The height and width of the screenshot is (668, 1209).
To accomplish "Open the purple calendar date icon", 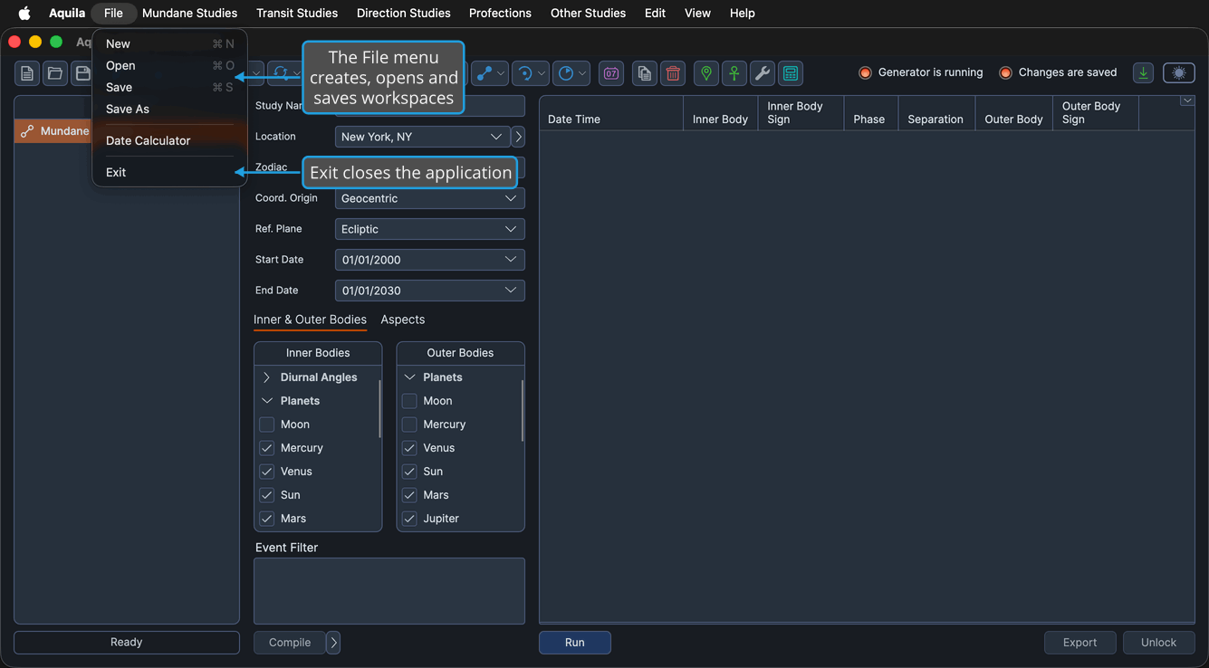I will [x=611, y=73].
